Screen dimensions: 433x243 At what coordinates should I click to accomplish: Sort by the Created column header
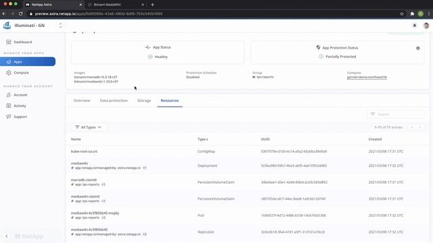(375, 139)
